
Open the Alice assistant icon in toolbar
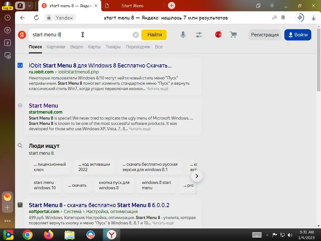click(x=300, y=18)
